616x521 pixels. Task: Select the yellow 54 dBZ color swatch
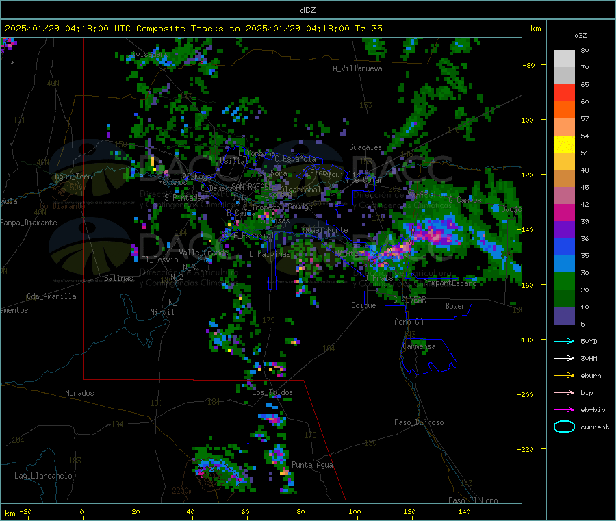pos(564,144)
